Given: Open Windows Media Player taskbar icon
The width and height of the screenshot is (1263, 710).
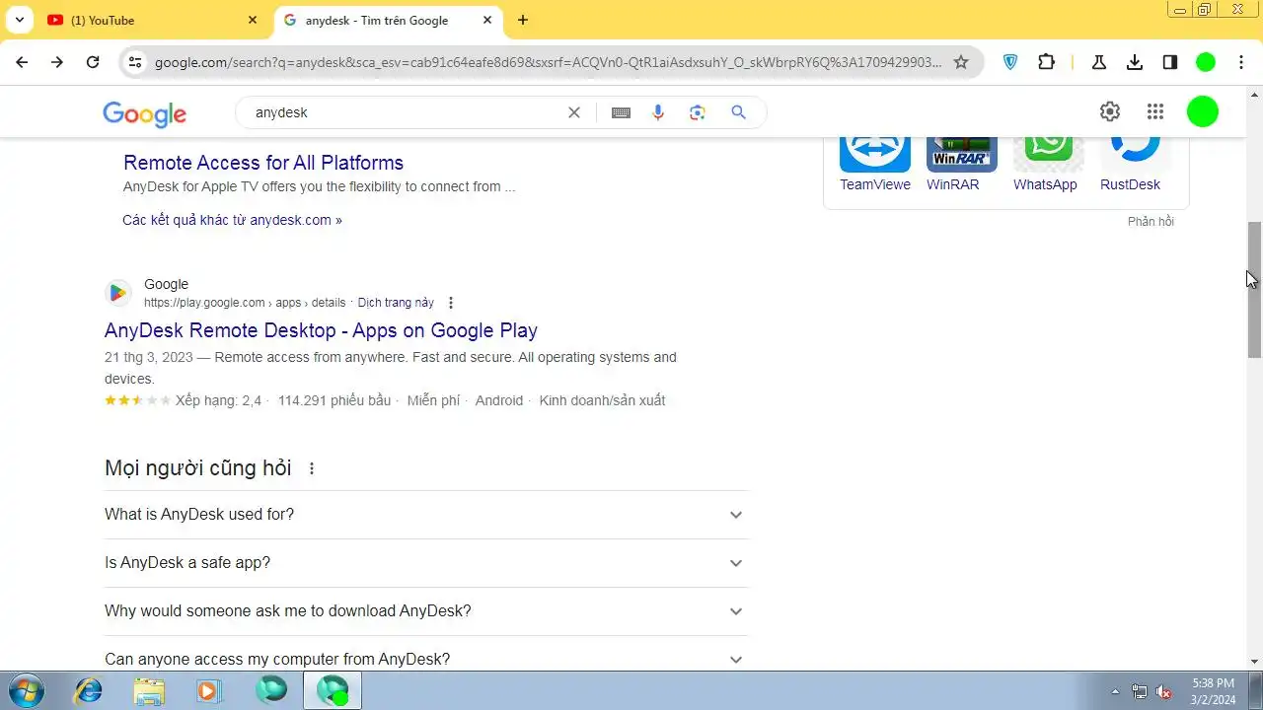Looking at the screenshot, I should (208, 690).
